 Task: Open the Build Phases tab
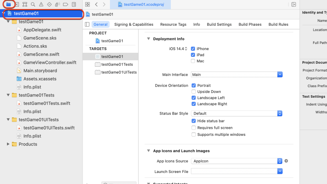[250, 25]
